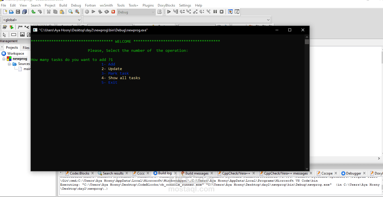Click the Next line debugger icon
The image size is (383, 197).
click(x=182, y=12)
